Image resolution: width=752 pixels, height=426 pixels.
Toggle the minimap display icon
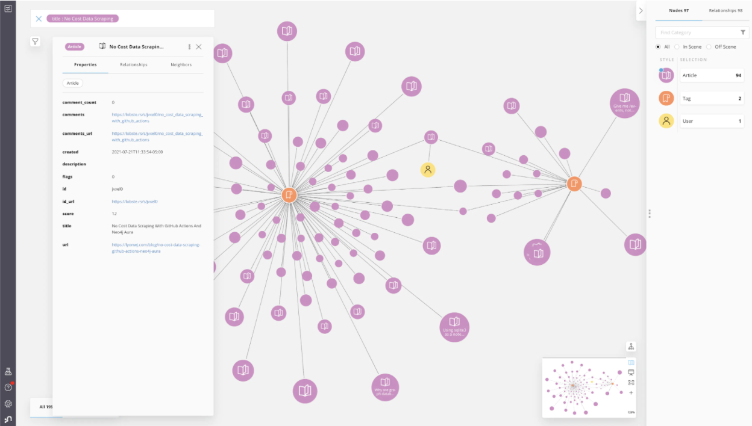[631, 362]
